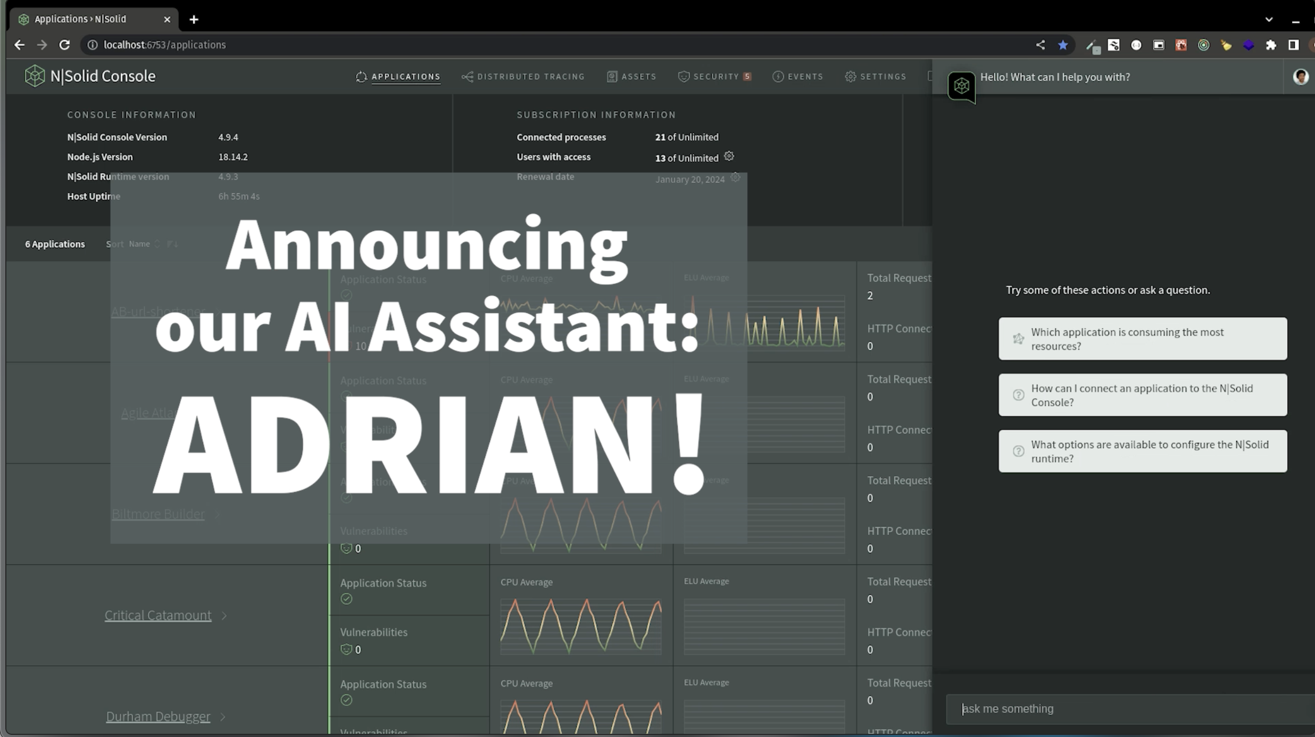
Task: Click the N|Solid Console logo icon
Action: pos(35,76)
